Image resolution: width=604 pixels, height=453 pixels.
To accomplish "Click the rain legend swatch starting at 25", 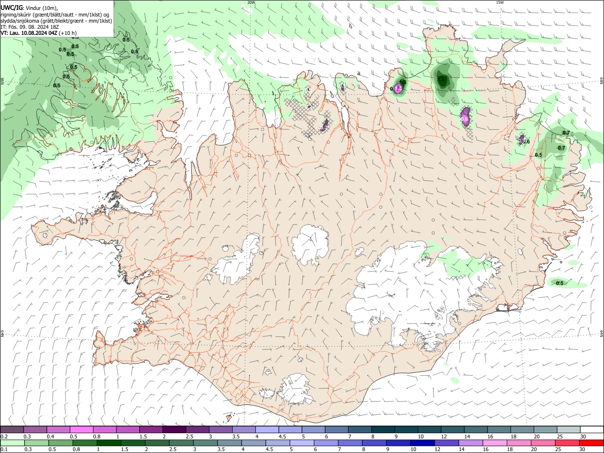I will click(x=567, y=443).
